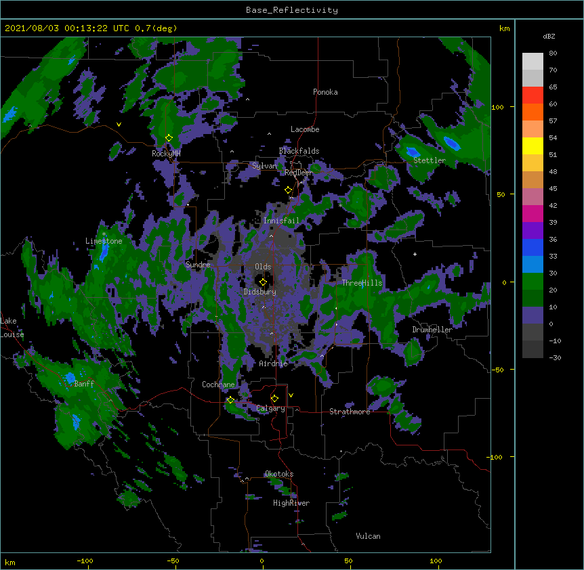Click the Sundre city label
584x570 pixels.
(x=198, y=265)
